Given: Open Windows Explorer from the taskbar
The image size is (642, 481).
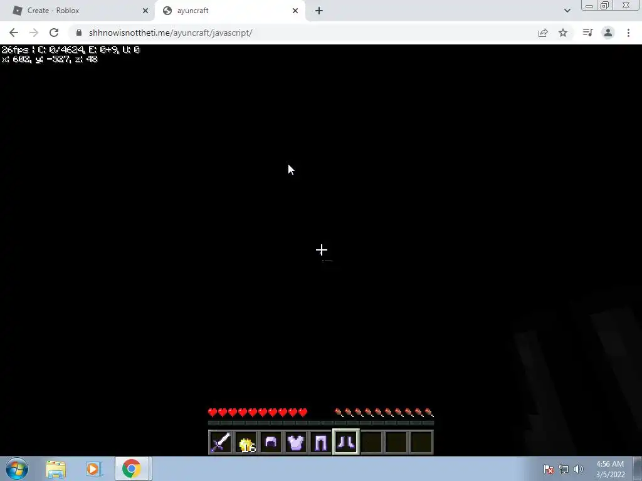Looking at the screenshot, I should click(56, 469).
